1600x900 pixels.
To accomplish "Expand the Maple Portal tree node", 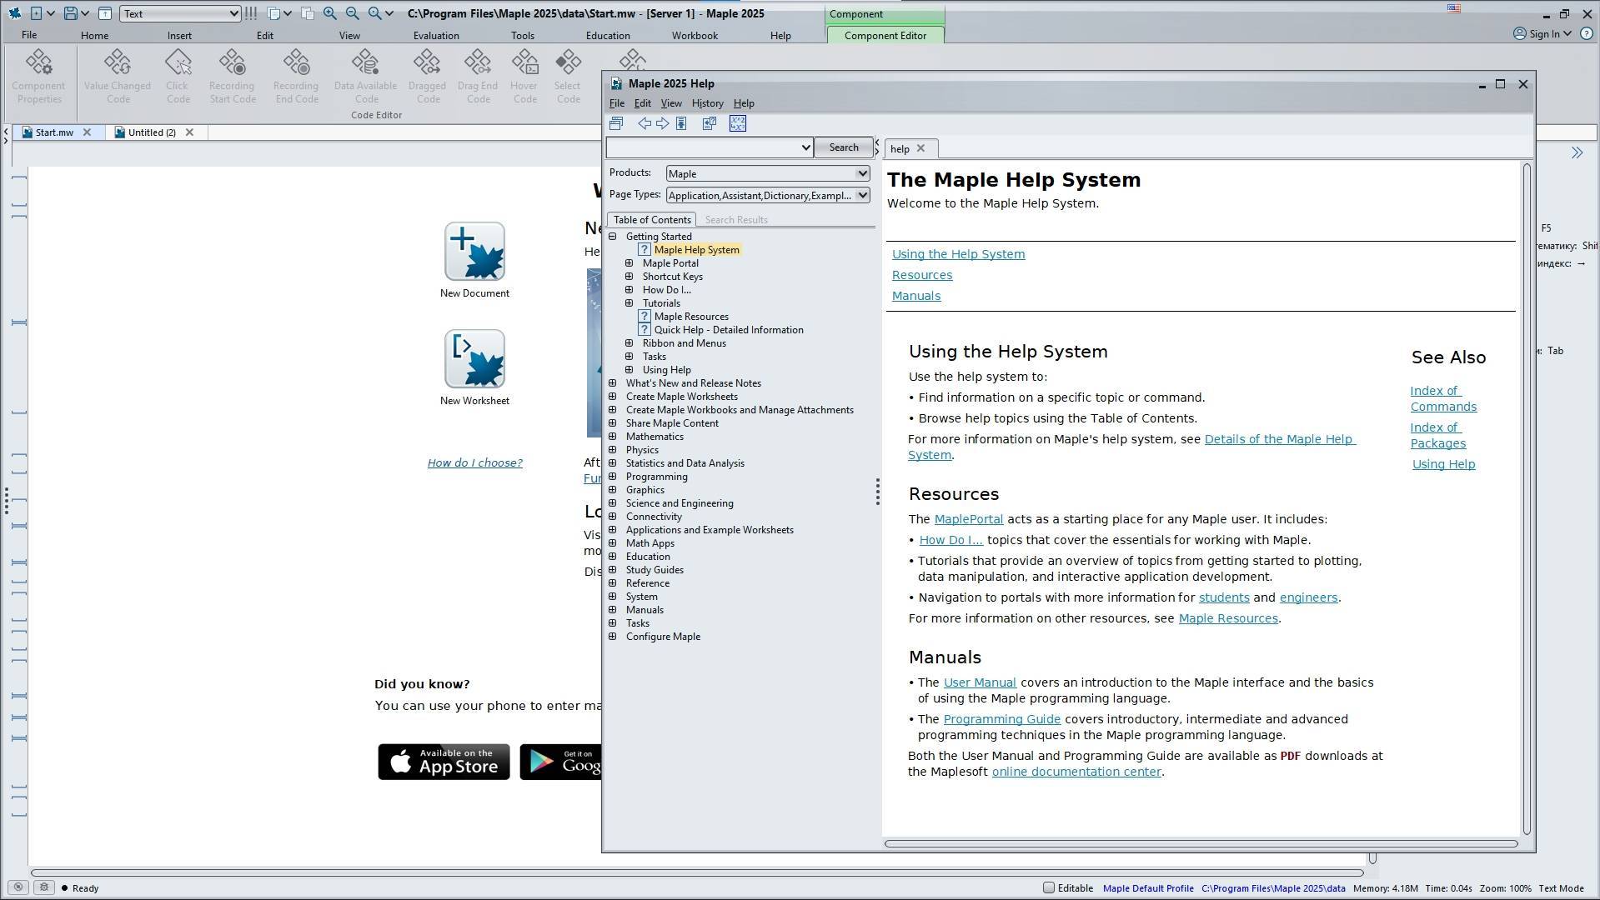I will point(629,263).
